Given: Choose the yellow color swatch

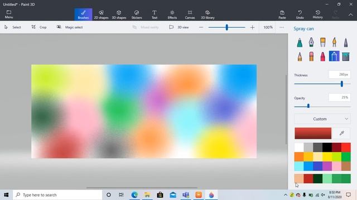Looking at the screenshot, I should click(327, 157).
